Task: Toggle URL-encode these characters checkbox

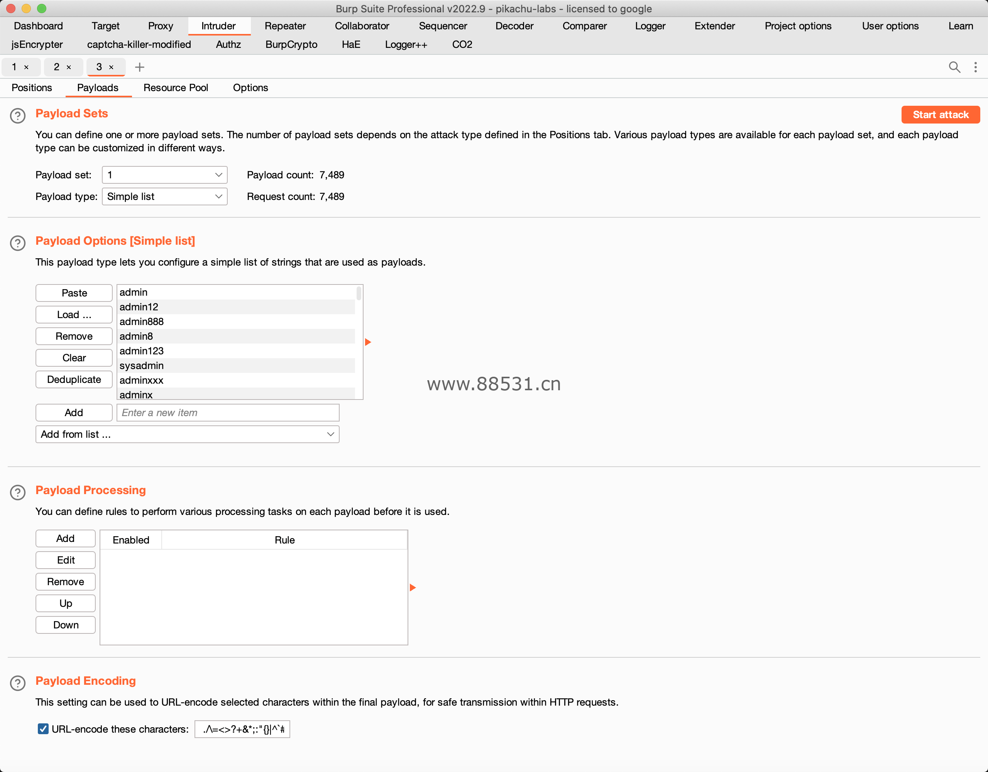Action: tap(43, 728)
